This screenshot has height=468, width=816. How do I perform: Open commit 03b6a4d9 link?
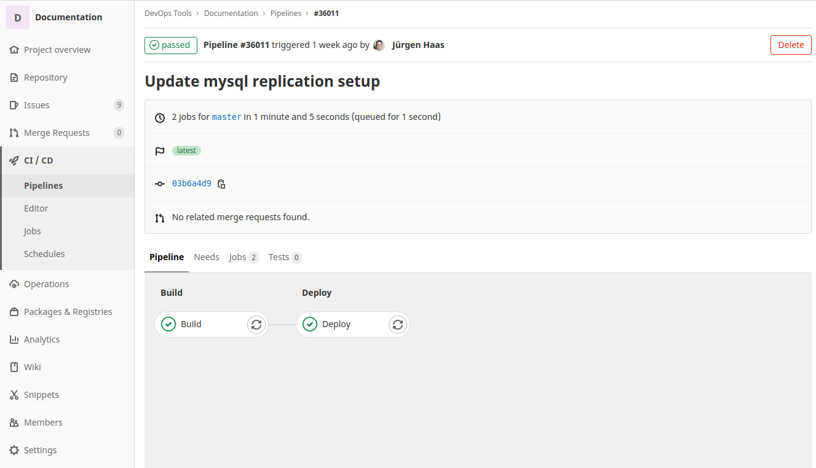click(x=192, y=183)
